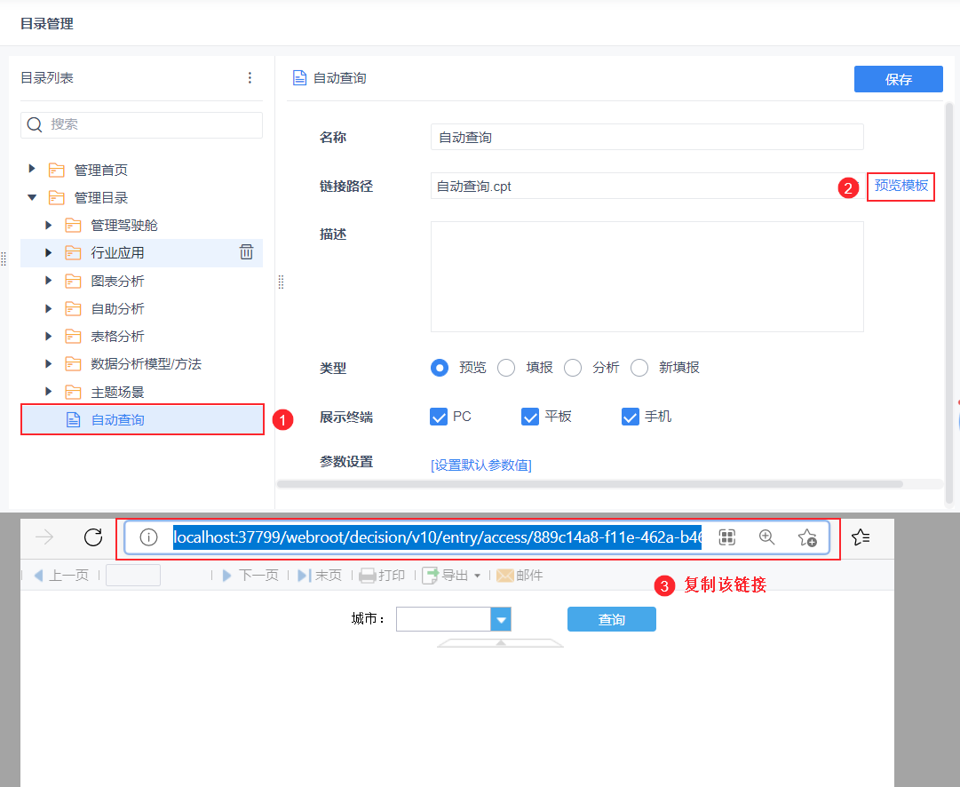The height and width of the screenshot is (787, 960).
Task: Go to next page 下一页
Action: coord(250,575)
